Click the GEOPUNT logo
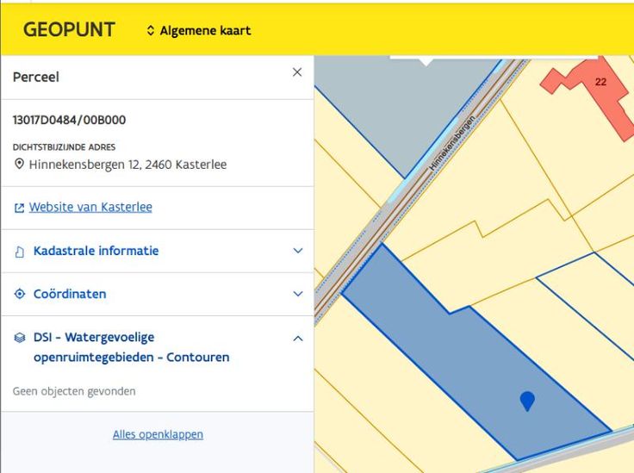This screenshot has width=634, height=473. click(x=69, y=29)
